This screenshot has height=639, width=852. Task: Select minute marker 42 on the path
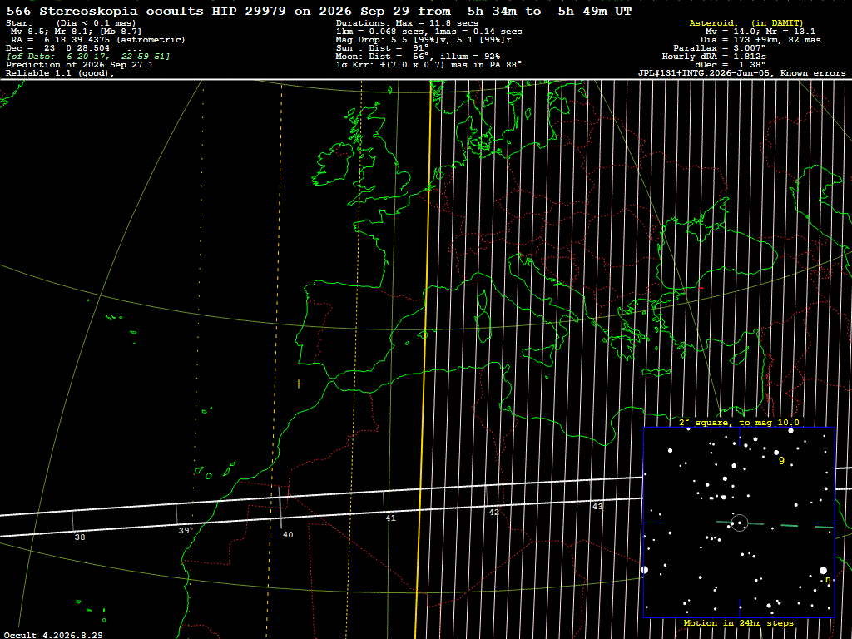(x=493, y=512)
